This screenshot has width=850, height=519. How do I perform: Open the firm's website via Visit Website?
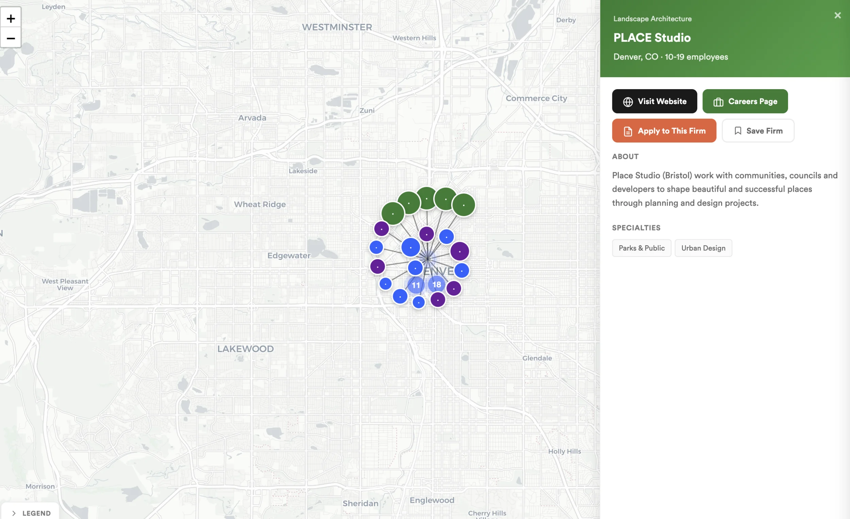click(654, 101)
